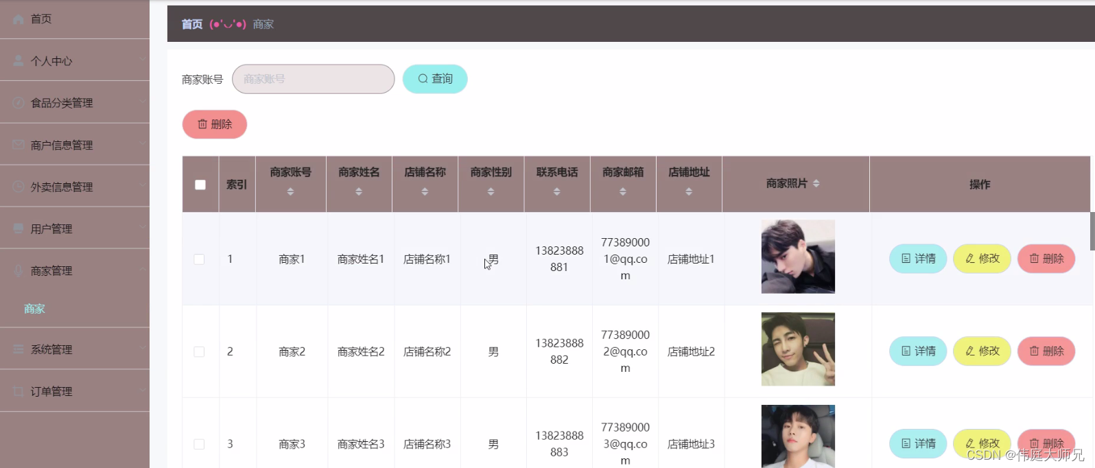Open the 首页 sidebar menu item

(x=75, y=19)
